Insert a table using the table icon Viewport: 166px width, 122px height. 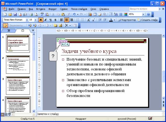[x=95, y=15]
